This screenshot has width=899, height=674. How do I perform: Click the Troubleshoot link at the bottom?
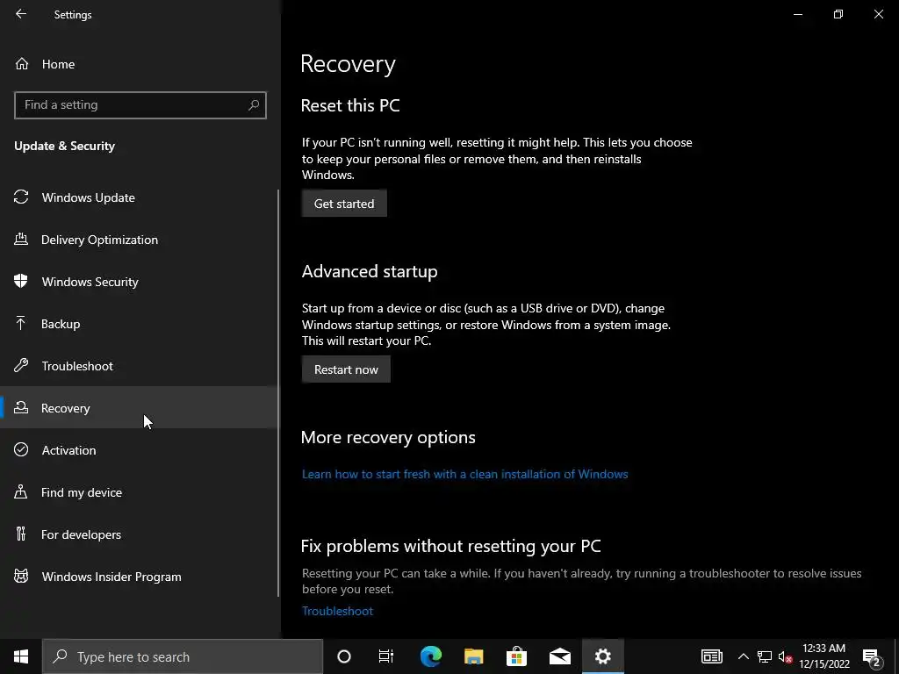click(337, 611)
